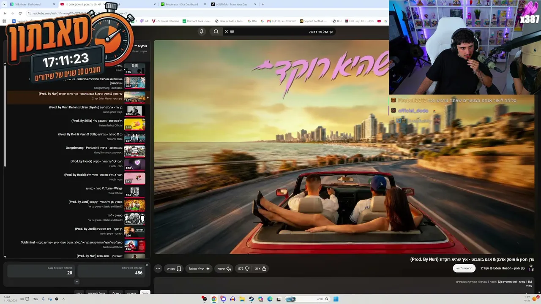
Task: Open the three-dots more actions menu
Action: pyautogui.click(x=158, y=269)
